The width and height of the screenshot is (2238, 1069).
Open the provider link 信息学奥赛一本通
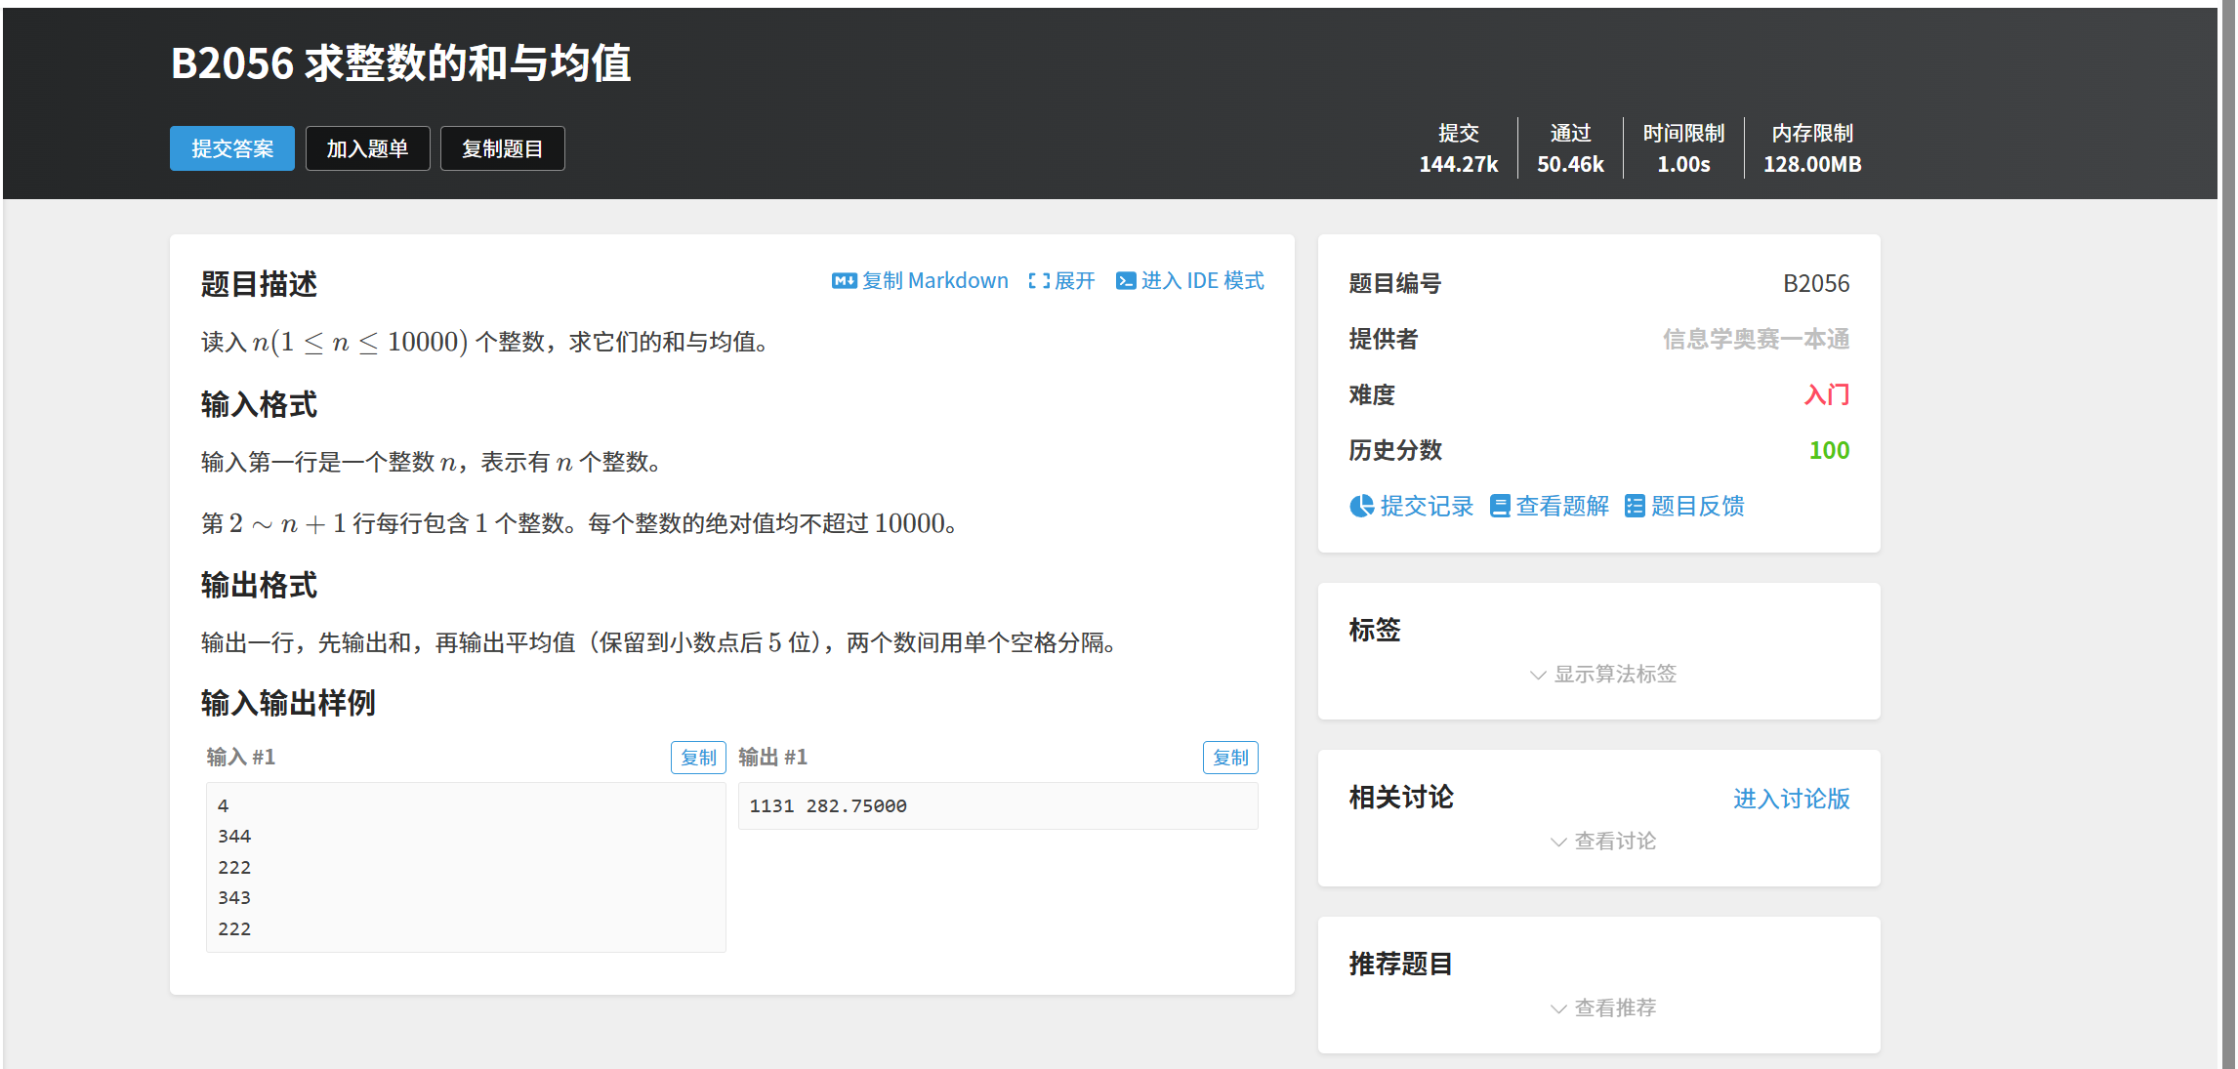click(1756, 339)
